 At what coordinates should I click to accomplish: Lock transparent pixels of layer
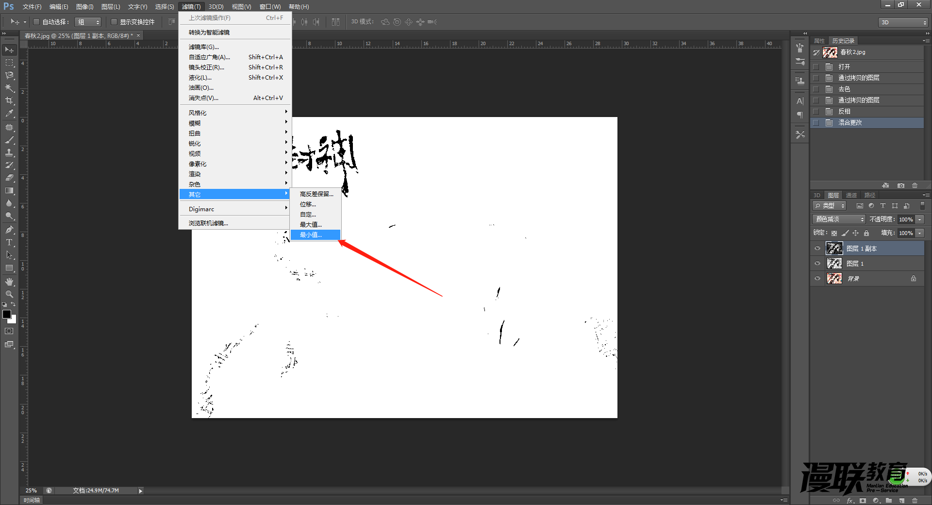(x=834, y=233)
